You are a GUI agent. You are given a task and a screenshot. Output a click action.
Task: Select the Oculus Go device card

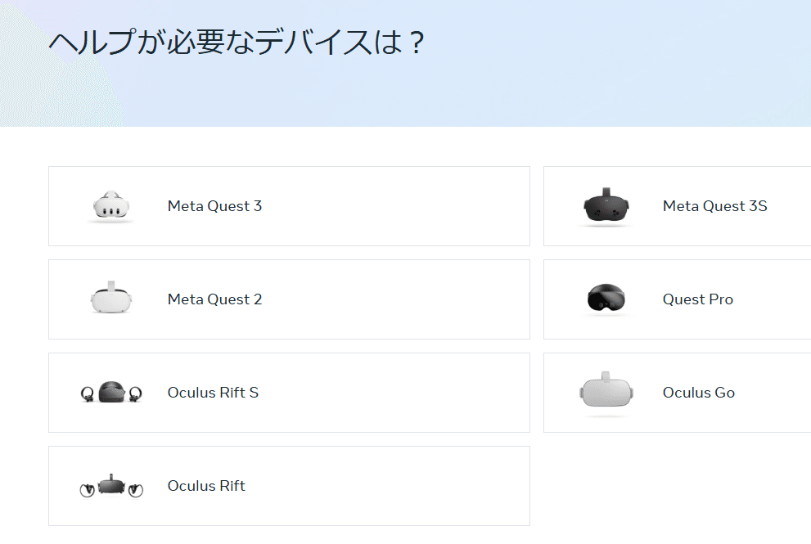(x=696, y=393)
